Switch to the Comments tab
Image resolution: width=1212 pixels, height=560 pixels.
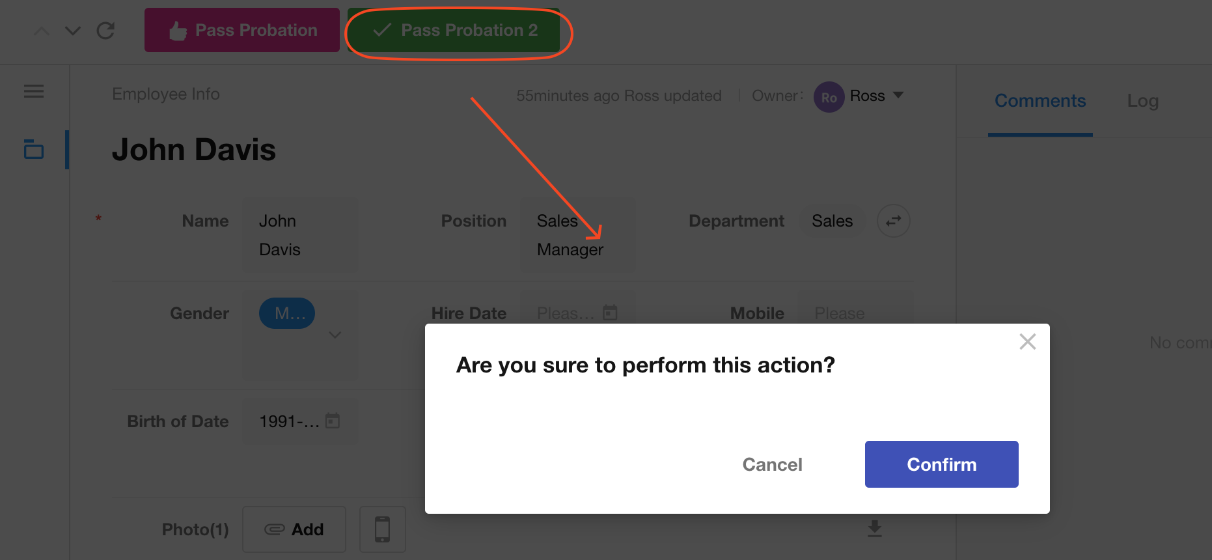point(1040,101)
